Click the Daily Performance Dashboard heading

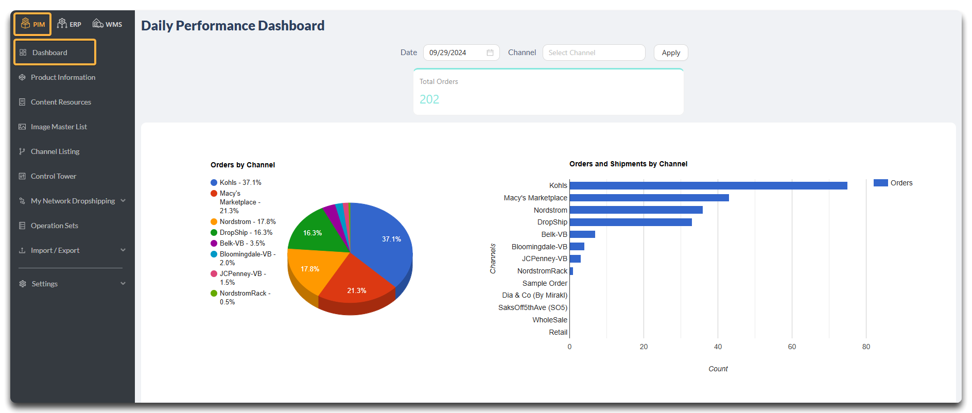tap(233, 25)
